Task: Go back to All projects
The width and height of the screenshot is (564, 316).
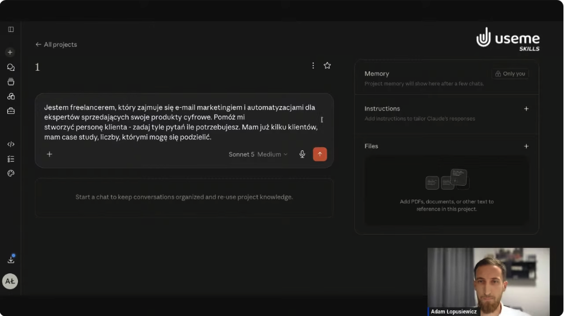Action: [56, 44]
